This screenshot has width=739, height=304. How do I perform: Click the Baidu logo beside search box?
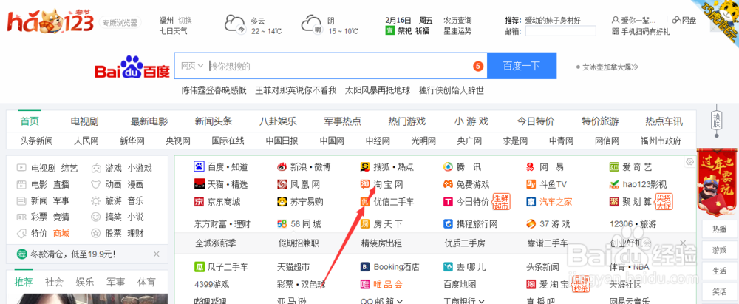pyautogui.click(x=132, y=67)
